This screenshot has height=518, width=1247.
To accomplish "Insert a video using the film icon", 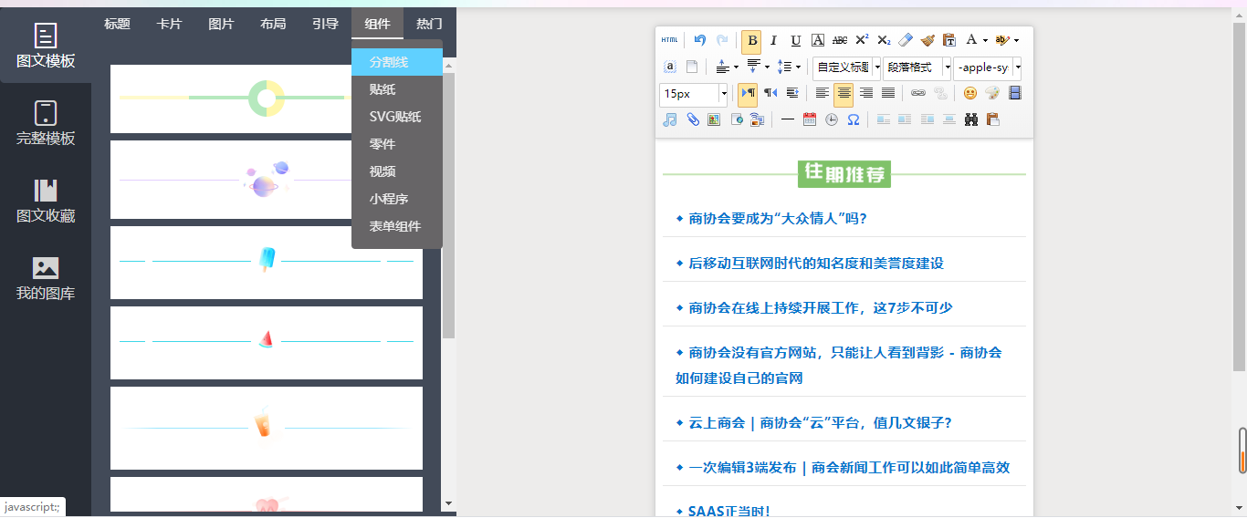I will coord(1014,93).
